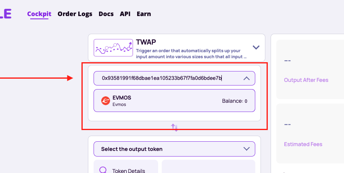Click the Output After Fees label

click(306, 80)
